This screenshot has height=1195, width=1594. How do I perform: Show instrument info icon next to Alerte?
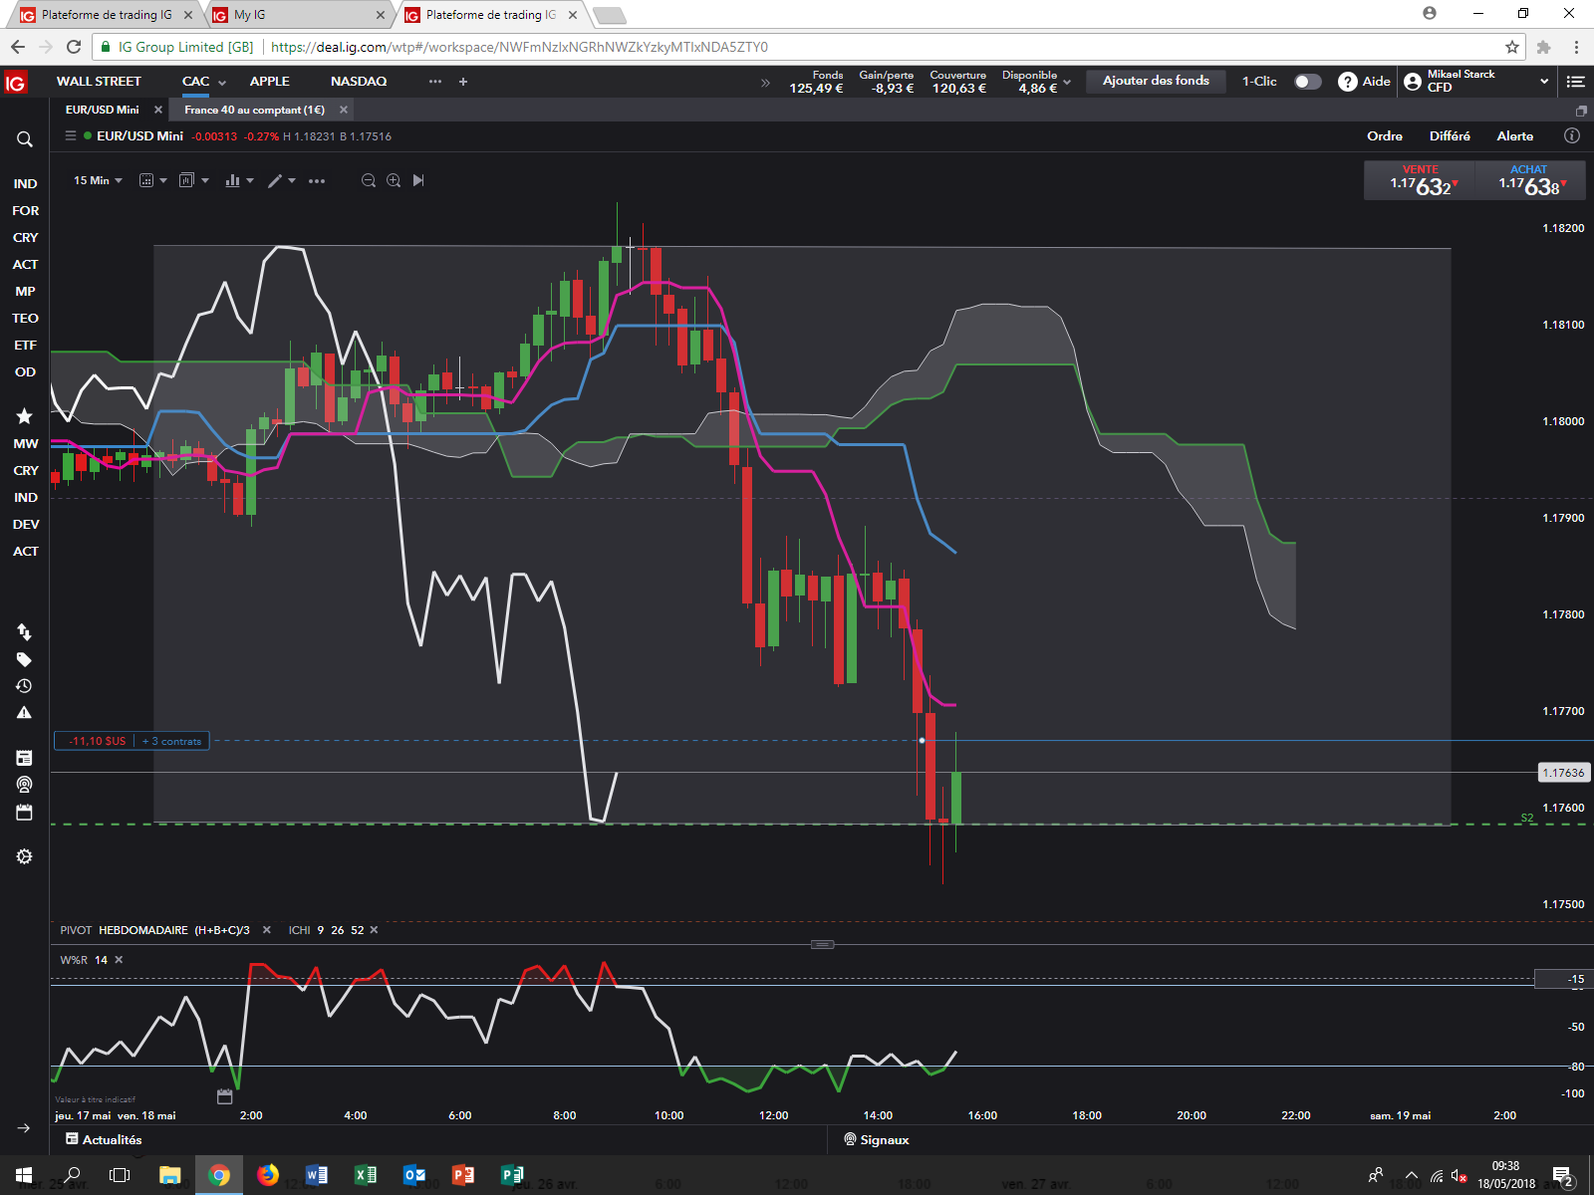[1572, 135]
